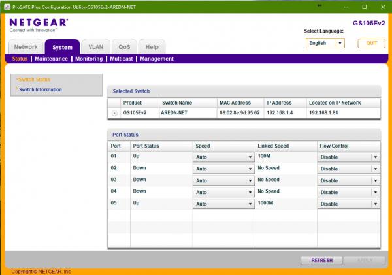This screenshot has width=392, height=275.
Task: Click the REFRESH button
Action: pyautogui.click(x=321, y=260)
